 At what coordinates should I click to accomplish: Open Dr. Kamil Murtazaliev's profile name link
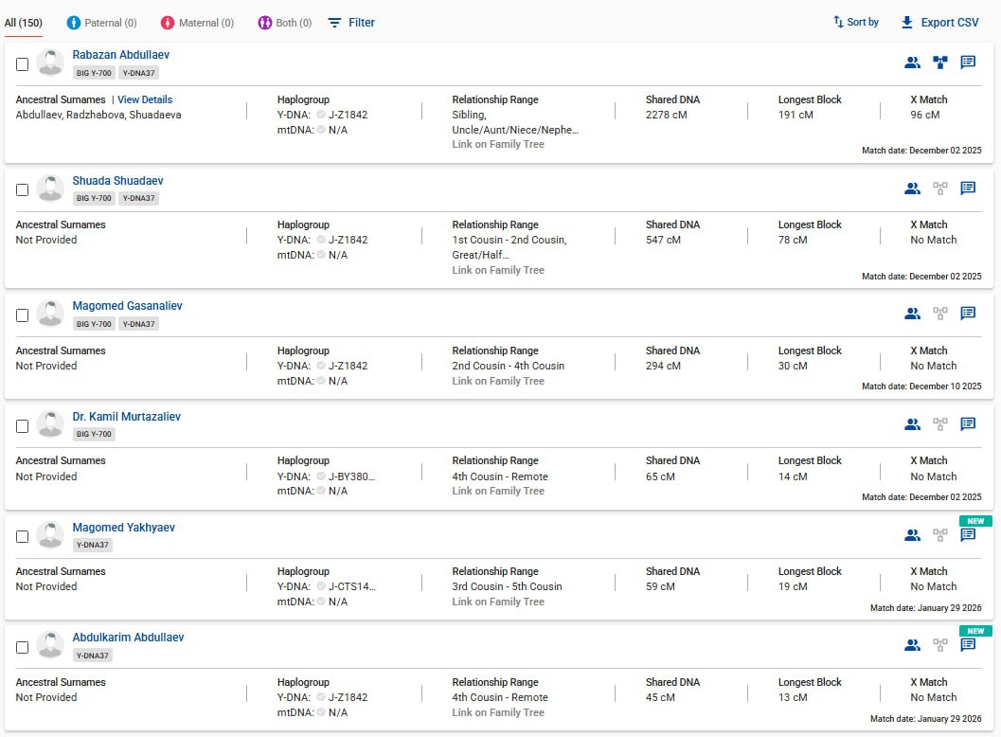coord(126,417)
